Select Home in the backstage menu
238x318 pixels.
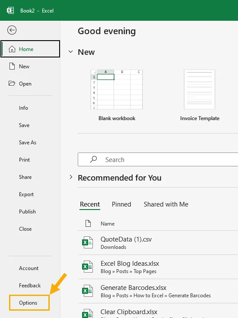pyautogui.click(x=30, y=49)
